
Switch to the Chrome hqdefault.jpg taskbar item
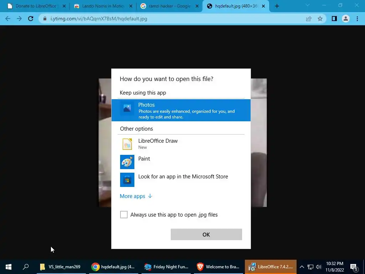pyautogui.click(x=113, y=267)
